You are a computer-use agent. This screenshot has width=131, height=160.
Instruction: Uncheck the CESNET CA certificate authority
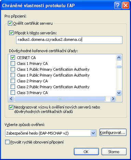click(13, 57)
